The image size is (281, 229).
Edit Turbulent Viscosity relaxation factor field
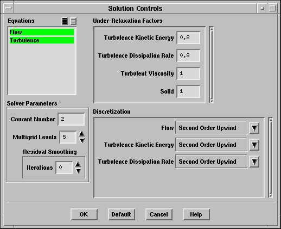(188, 73)
